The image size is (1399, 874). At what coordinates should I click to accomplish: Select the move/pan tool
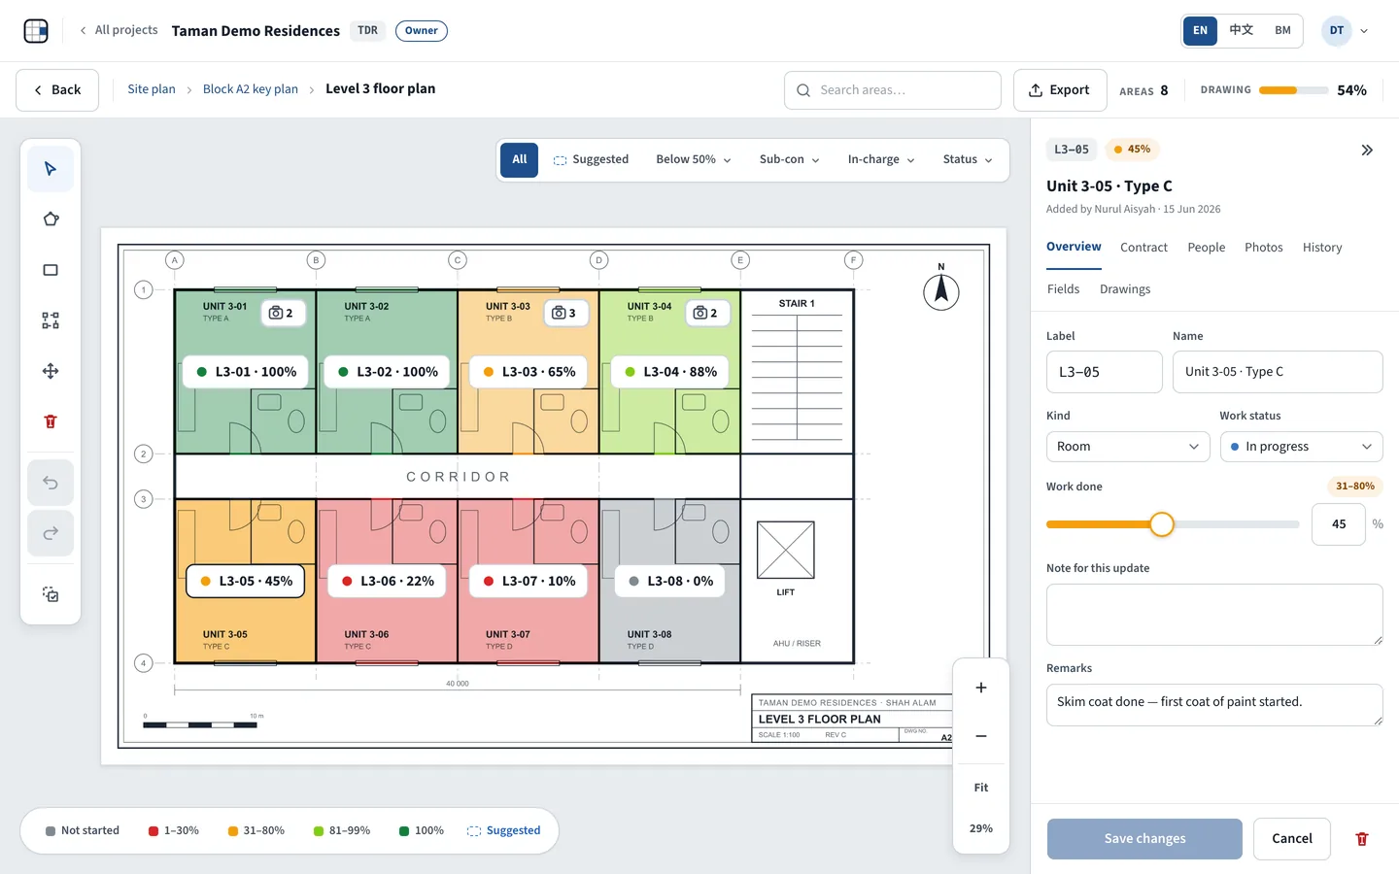(x=51, y=371)
